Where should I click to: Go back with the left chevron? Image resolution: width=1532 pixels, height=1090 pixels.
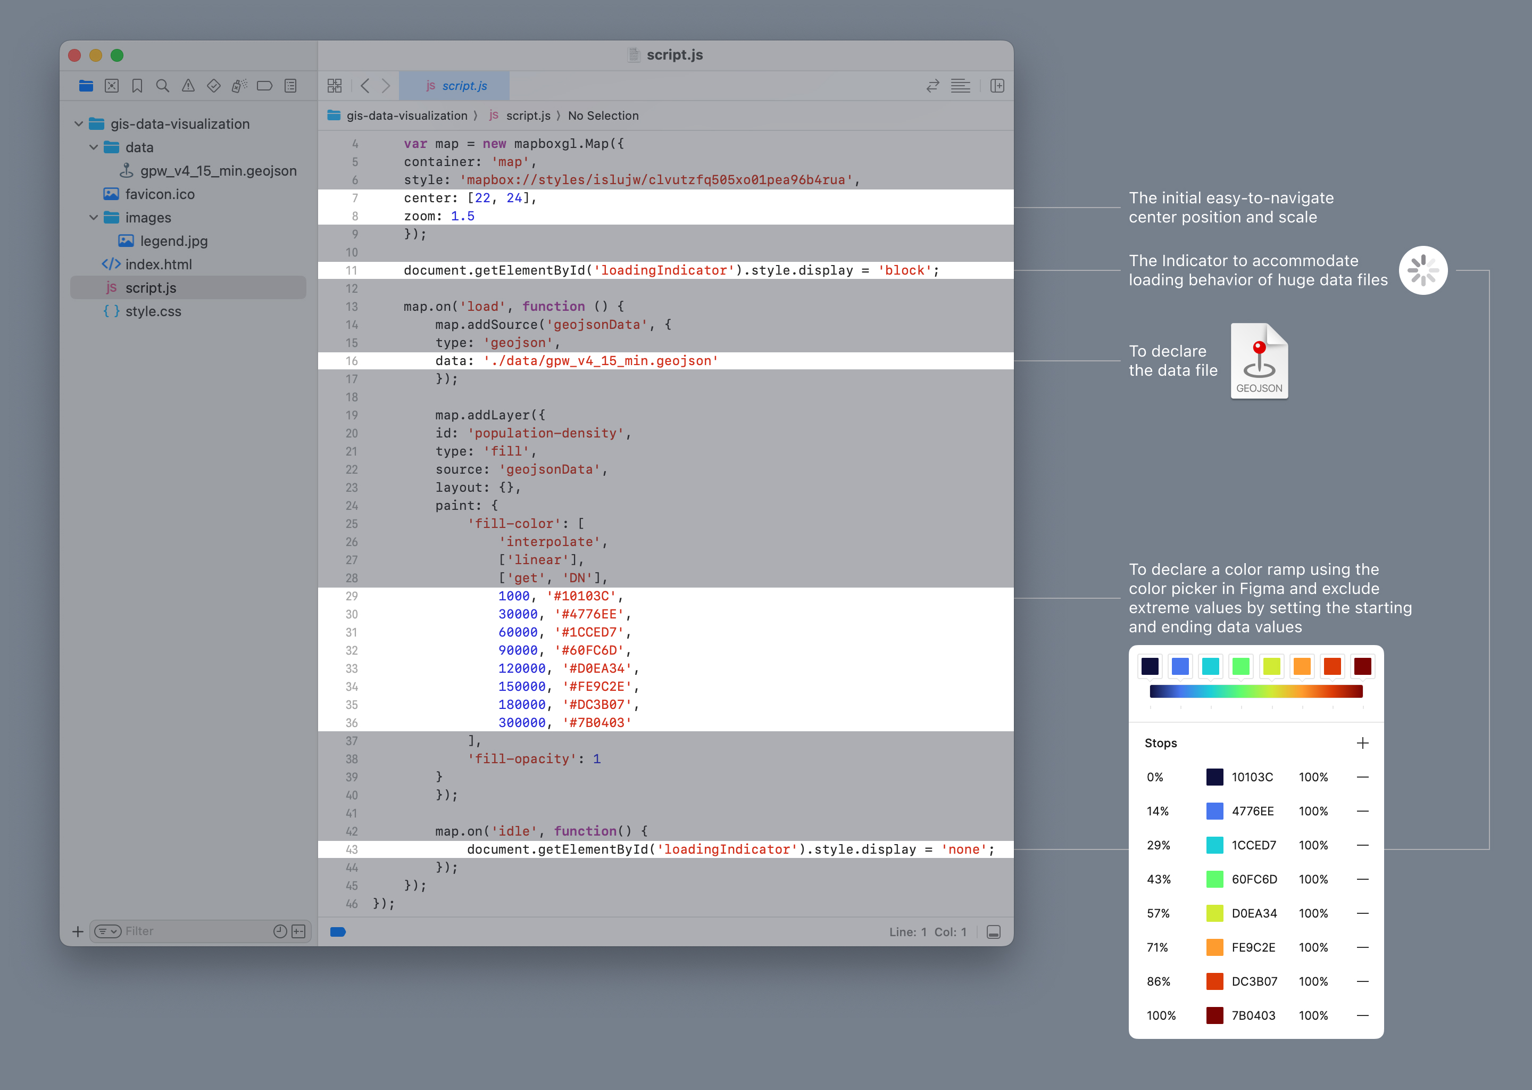(365, 86)
